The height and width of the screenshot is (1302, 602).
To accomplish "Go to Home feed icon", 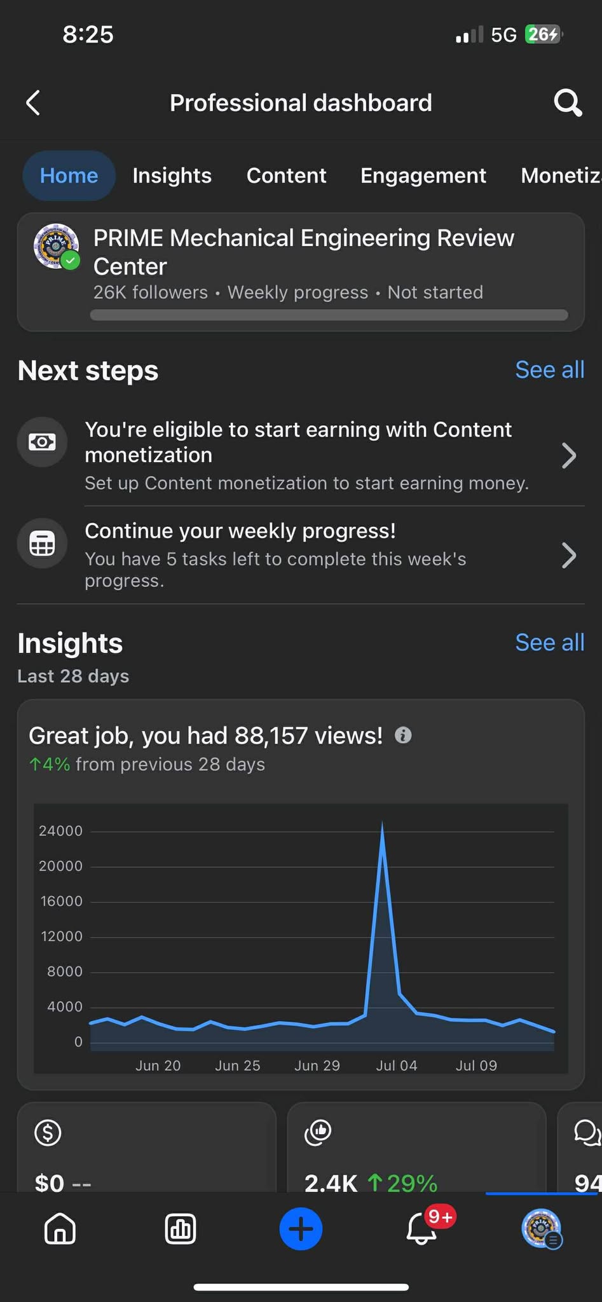I will pos(60,1228).
